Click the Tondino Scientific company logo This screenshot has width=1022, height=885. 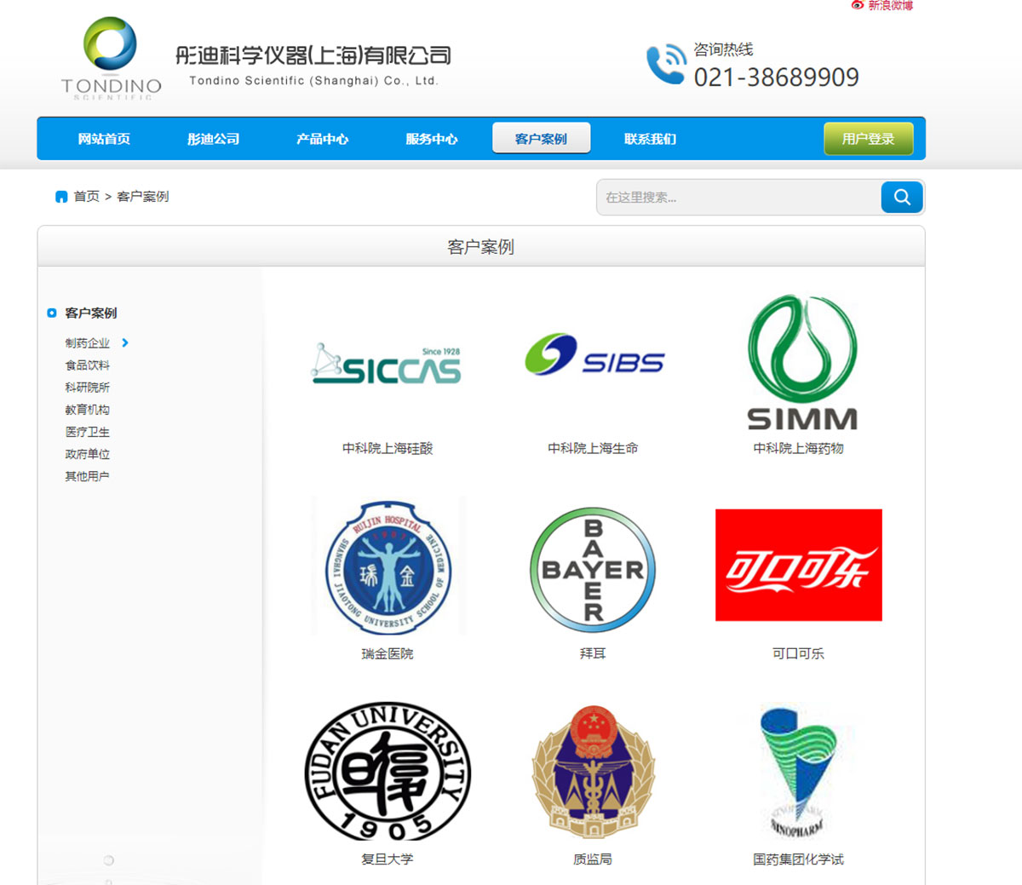click(x=109, y=55)
